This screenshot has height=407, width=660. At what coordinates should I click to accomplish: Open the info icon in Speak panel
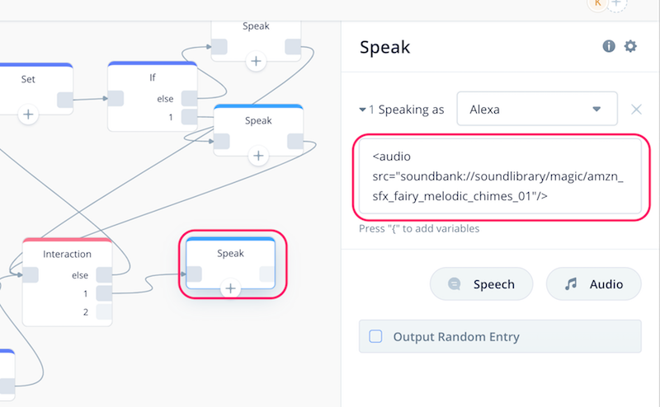[609, 46]
